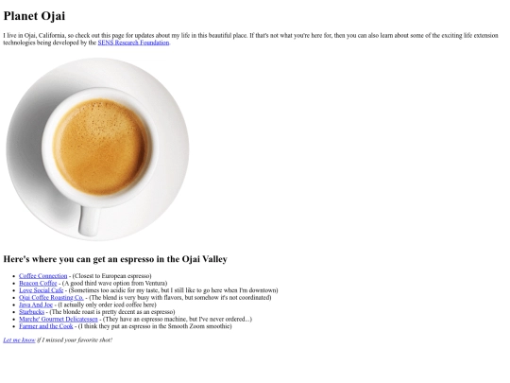Visit the Farmer and the Cook link
This screenshot has height=383, width=510.
click(46, 326)
